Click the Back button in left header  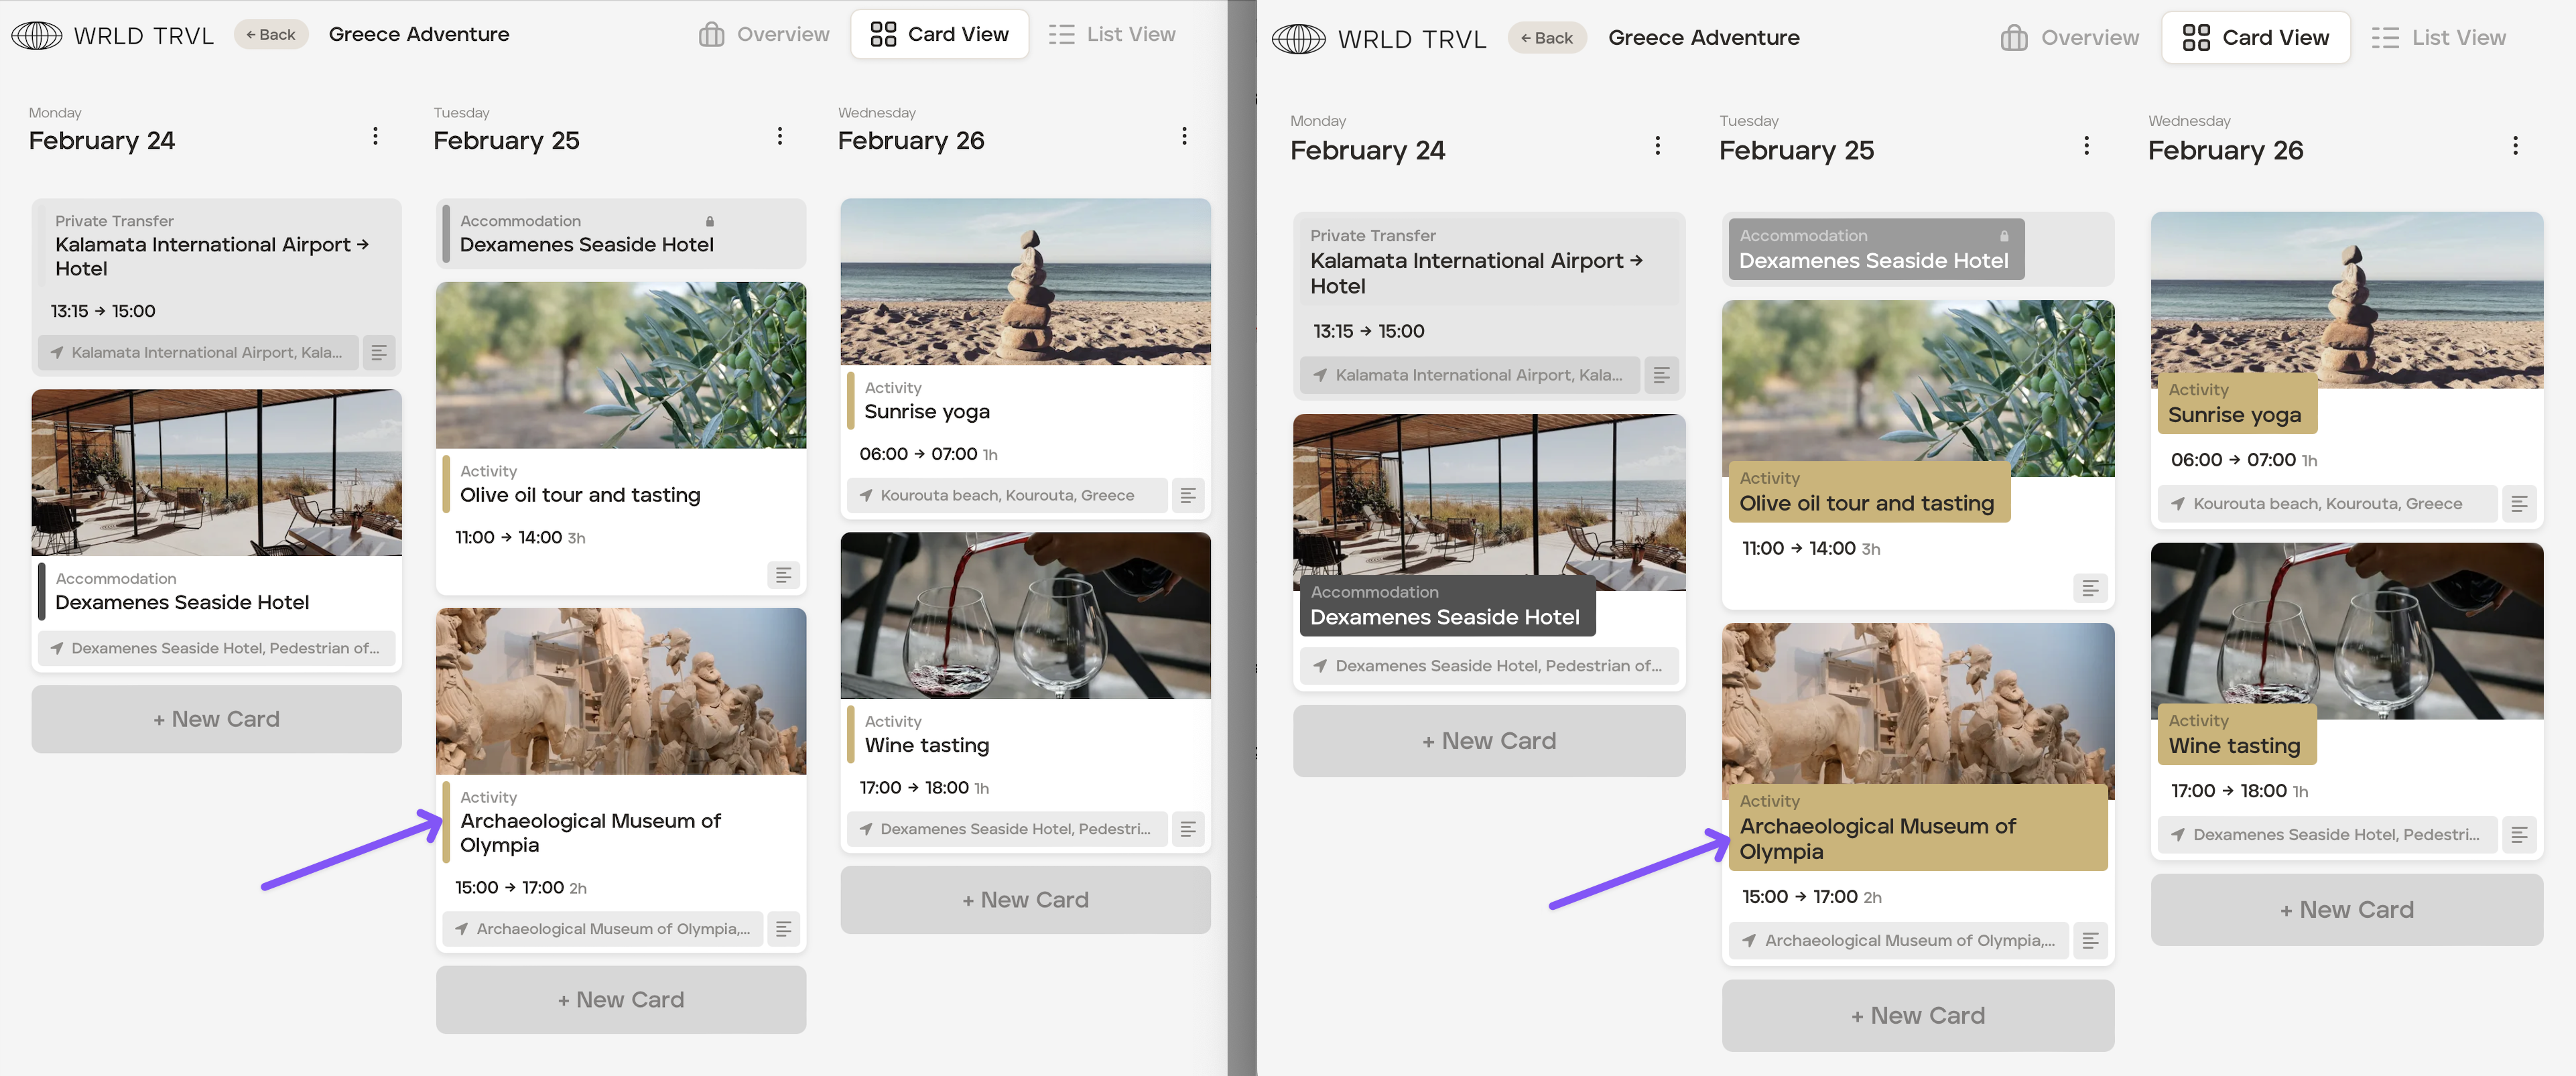[271, 34]
